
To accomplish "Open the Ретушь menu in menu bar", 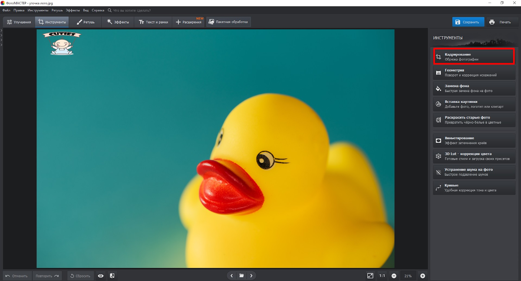I will (x=57, y=10).
